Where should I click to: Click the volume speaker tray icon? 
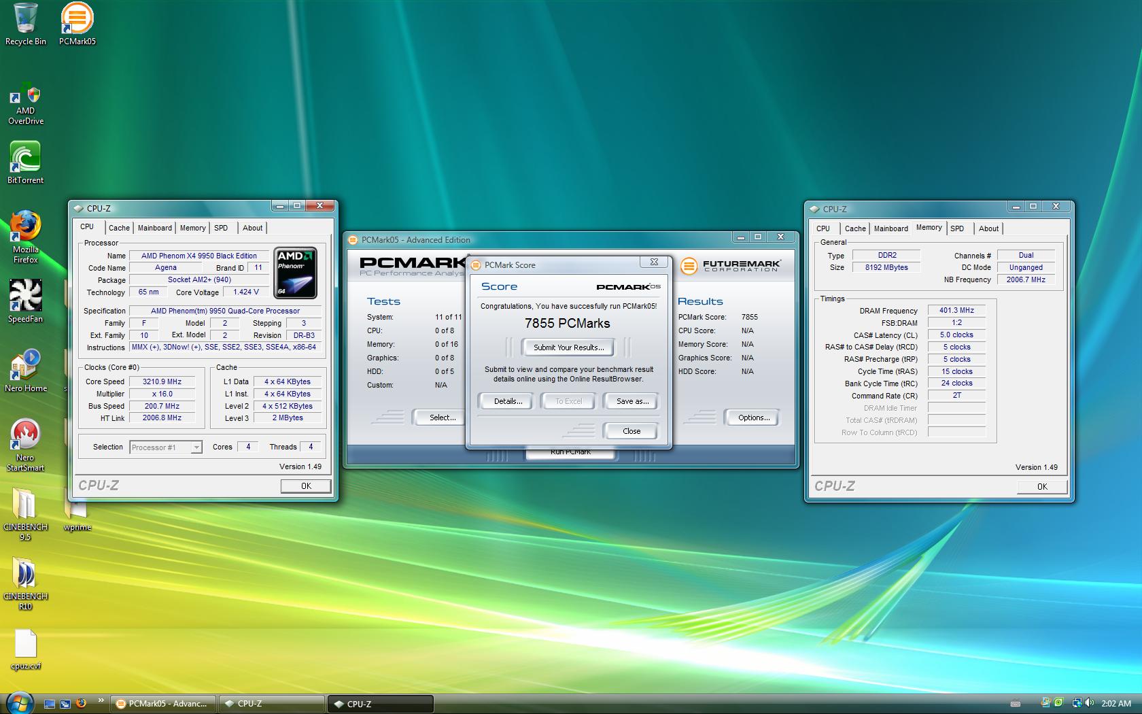click(1089, 703)
